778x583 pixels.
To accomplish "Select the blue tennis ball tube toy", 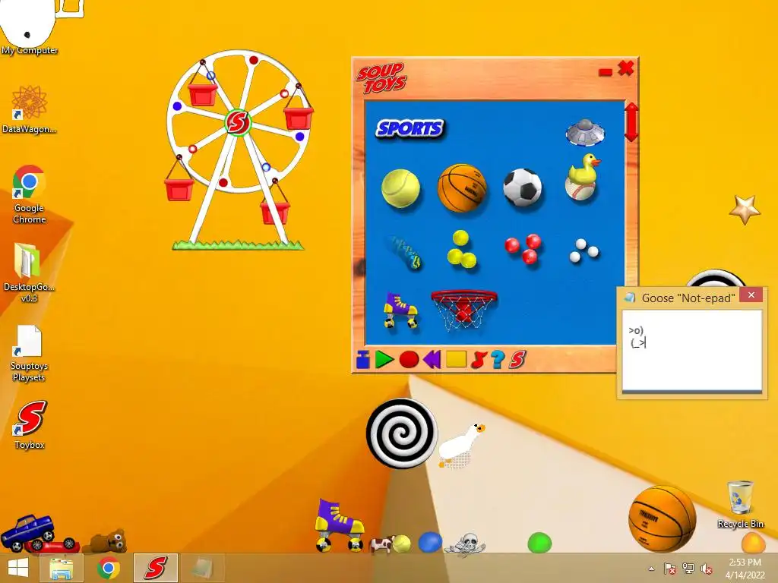I will (406, 252).
